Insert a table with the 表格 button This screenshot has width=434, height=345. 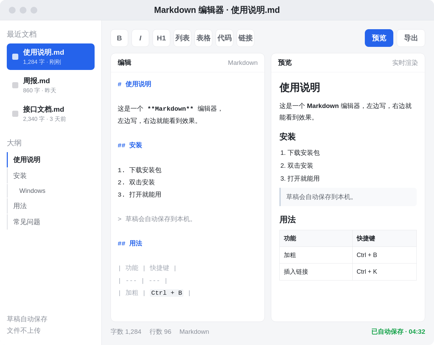[x=203, y=38]
